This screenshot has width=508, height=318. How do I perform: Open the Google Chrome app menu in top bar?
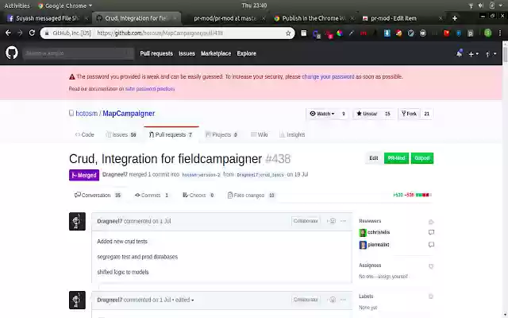65,6
